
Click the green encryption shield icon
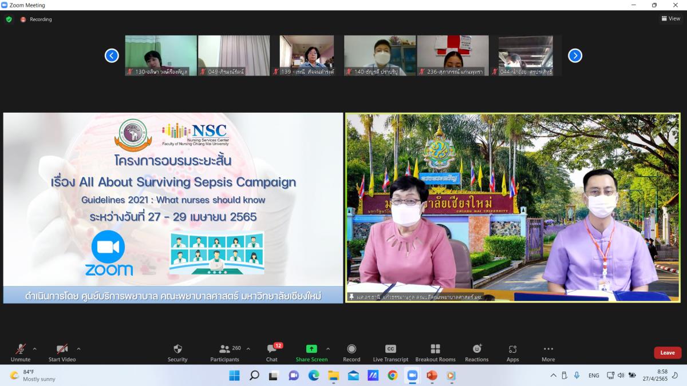9,19
